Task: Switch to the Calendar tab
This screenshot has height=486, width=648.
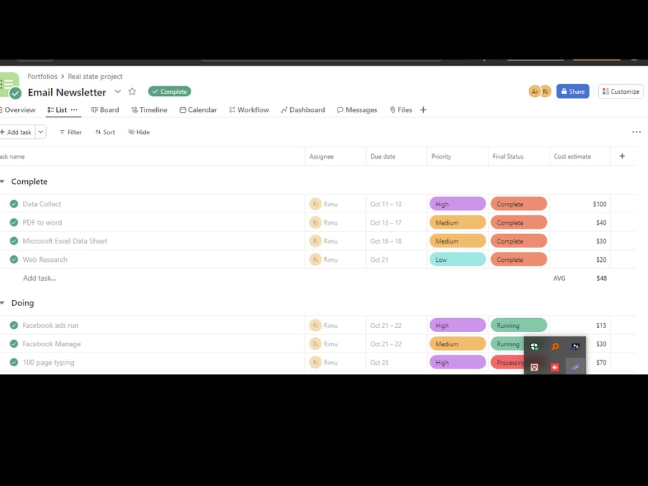Action: [x=198, y=110]
